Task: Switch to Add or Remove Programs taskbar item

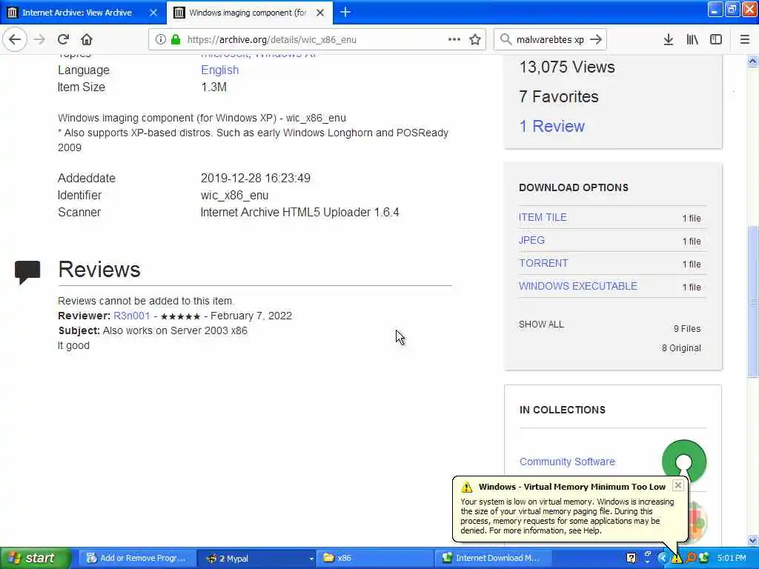Action: [137, 558]
